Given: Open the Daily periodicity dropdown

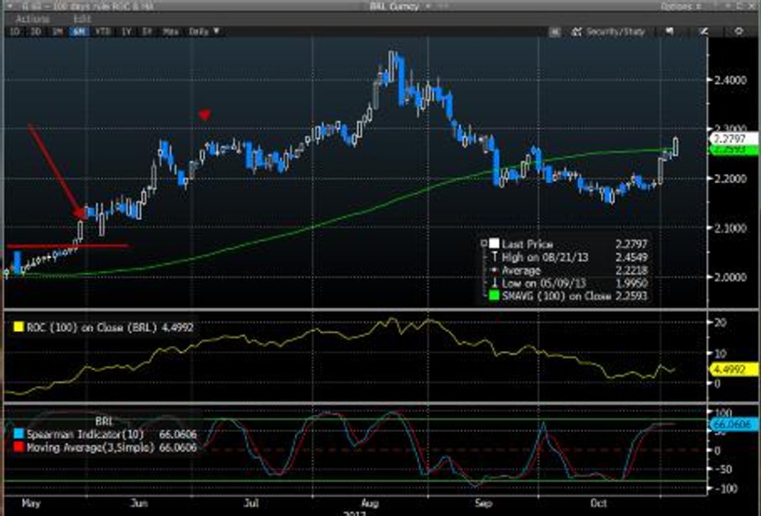Looking at the screenshot, I should [x=204, y=31].
